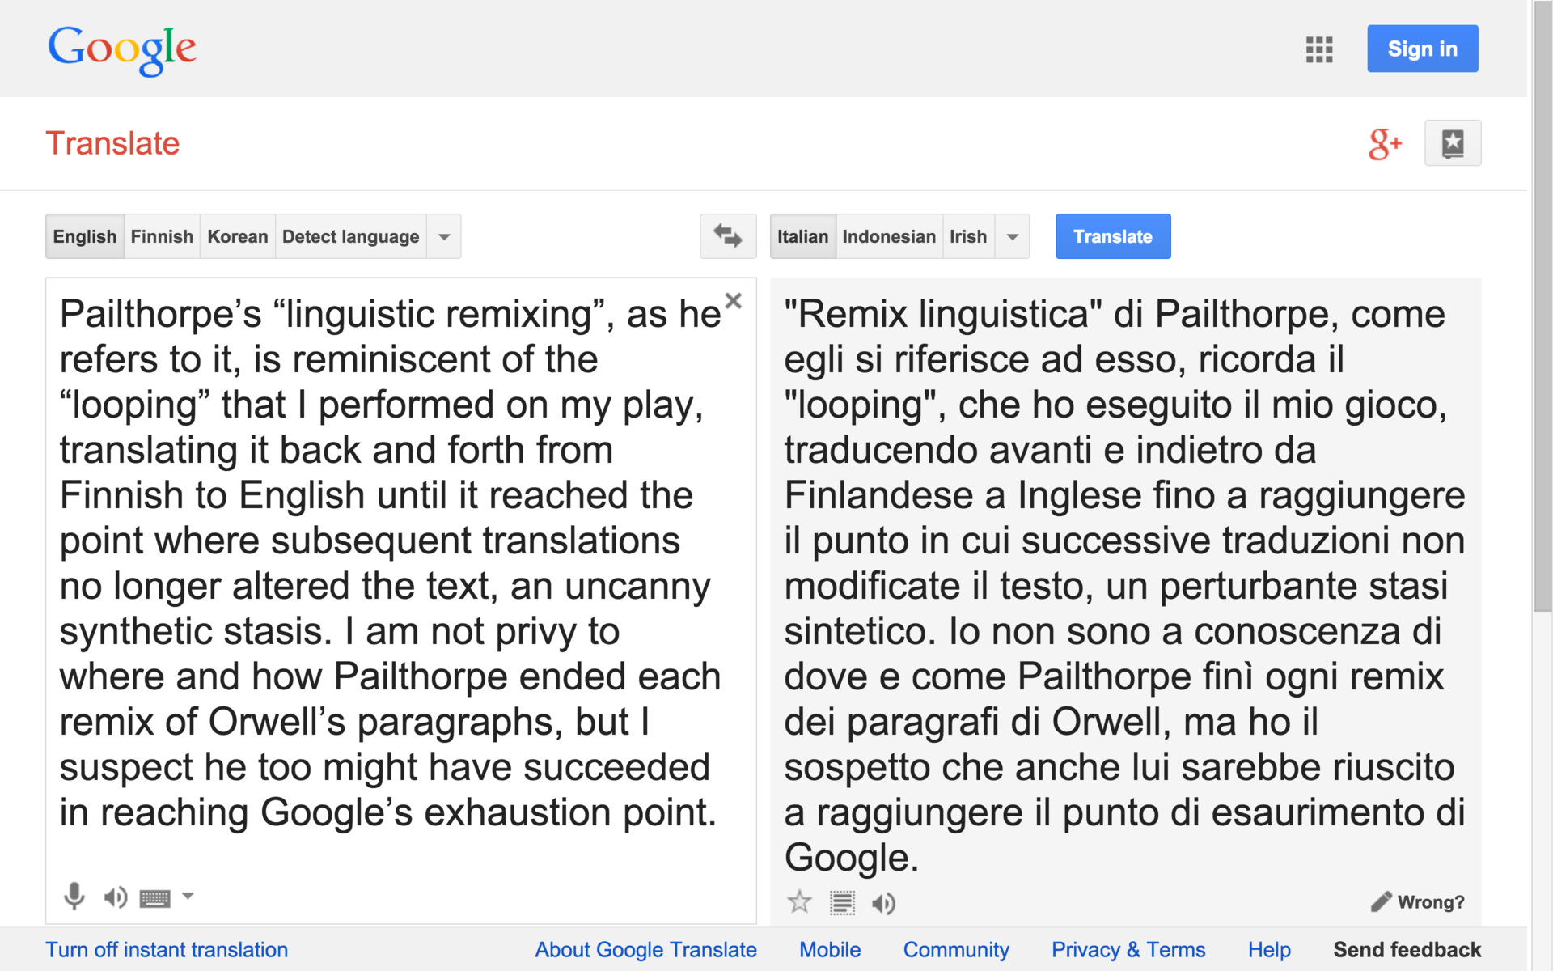Screen dimensions: 1553x971
Task: Clear the source text with X
Action: point(733,301)
